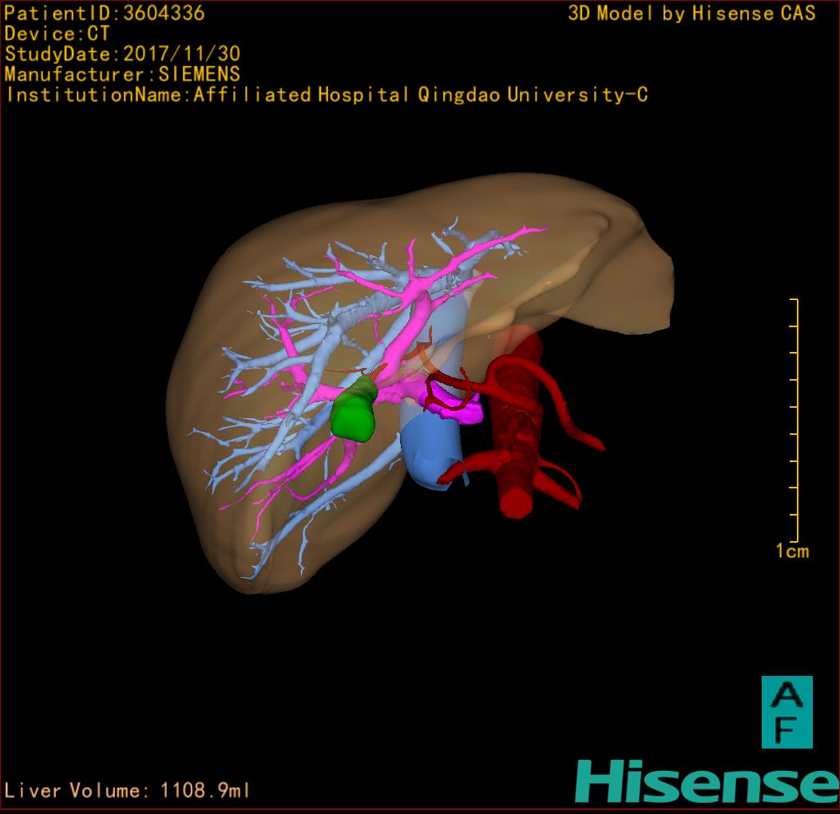Click the Device:CT label
Viewport: 840px width, 814px height.
point(57,34)
